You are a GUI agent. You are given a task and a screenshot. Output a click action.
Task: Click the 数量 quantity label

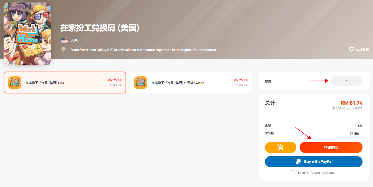(268, 81)
